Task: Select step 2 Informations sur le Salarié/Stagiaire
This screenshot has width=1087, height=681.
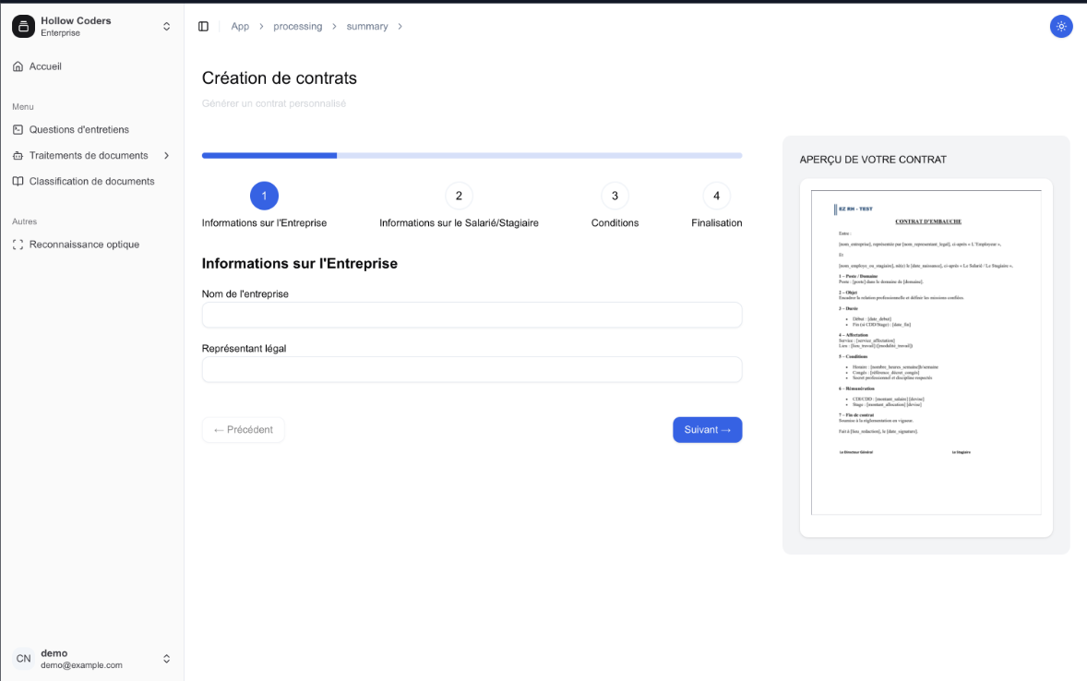Action: 459,196
